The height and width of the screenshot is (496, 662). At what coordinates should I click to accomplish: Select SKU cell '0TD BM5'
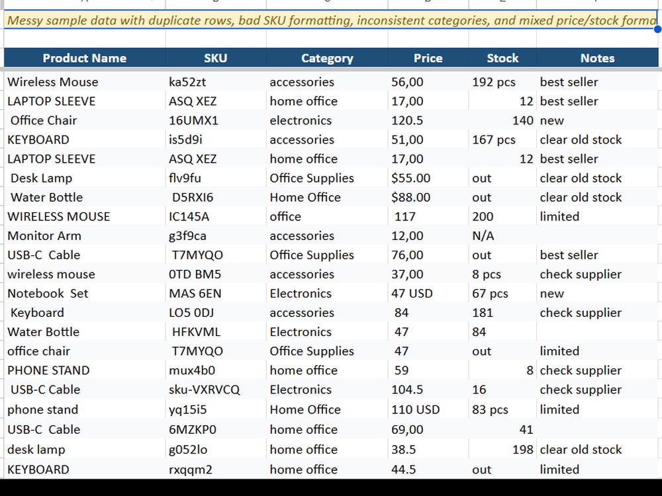point(216,274)
